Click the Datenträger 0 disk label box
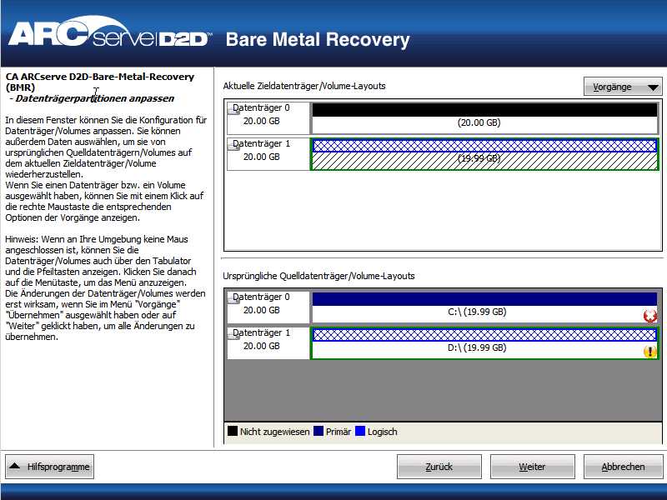 [x=267, y=117]
